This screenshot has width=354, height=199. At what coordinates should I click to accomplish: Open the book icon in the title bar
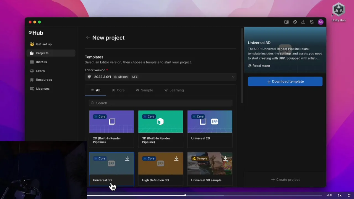[287, 22]
